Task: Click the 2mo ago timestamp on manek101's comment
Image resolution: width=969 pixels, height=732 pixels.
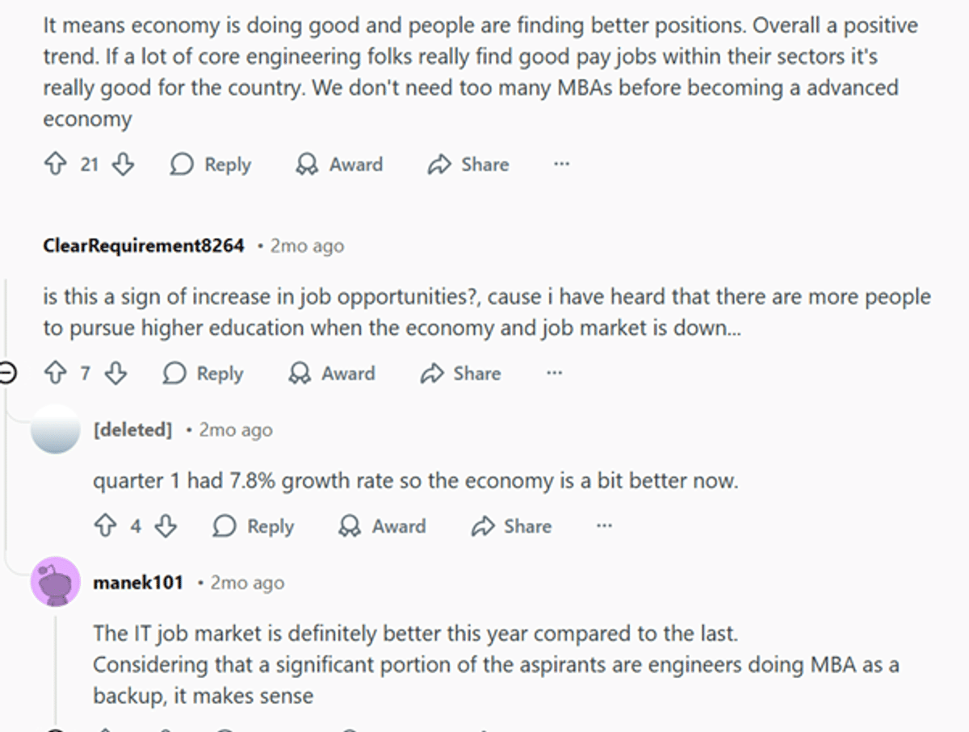Action: coord(245,582)
